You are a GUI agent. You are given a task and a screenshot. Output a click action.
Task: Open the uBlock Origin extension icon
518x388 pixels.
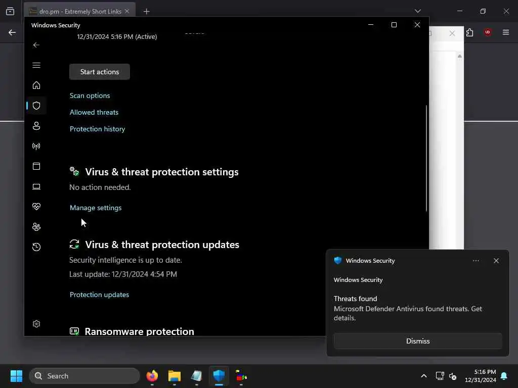click(x=487, y=32)
